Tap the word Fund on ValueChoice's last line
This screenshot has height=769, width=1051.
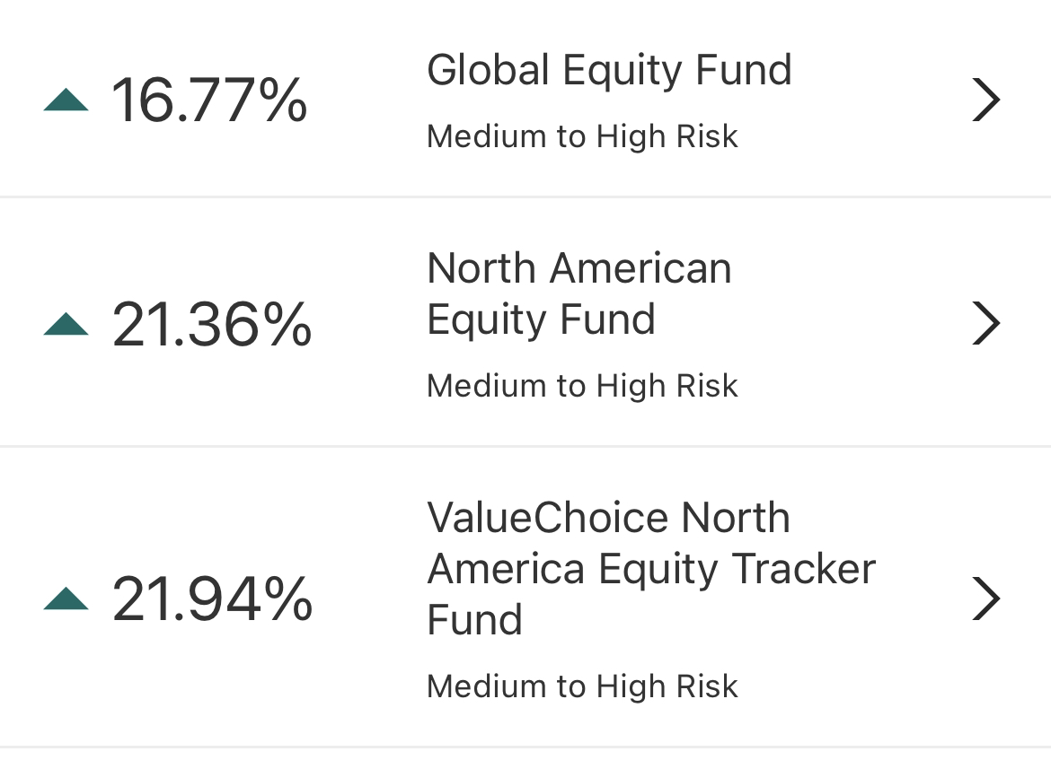(x=474, y=620)
